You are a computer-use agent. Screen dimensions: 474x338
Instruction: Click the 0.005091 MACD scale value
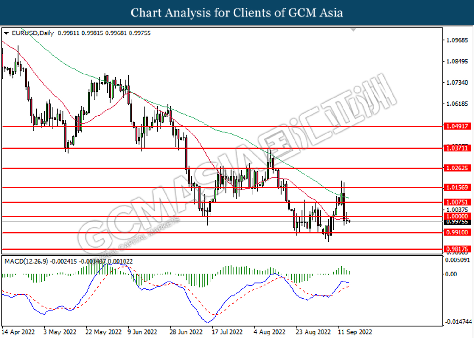pyautogui.click(x=457, y=260)
